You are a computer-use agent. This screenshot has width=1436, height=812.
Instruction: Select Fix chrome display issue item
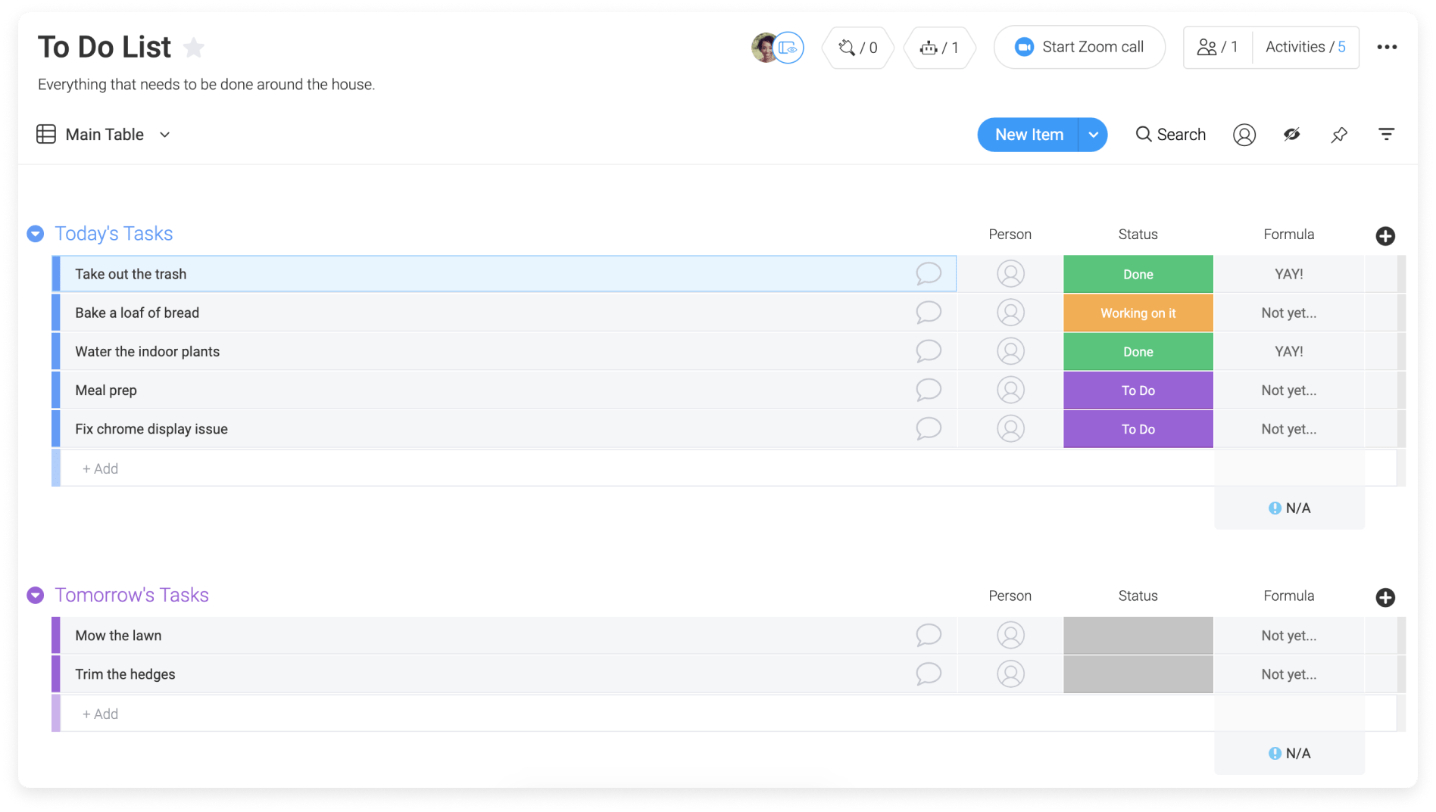tap(151, 428)
